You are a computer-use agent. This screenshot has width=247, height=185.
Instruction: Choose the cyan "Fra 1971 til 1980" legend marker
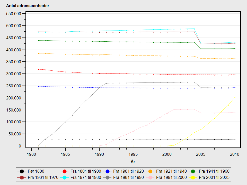click(x=65, y=177)
